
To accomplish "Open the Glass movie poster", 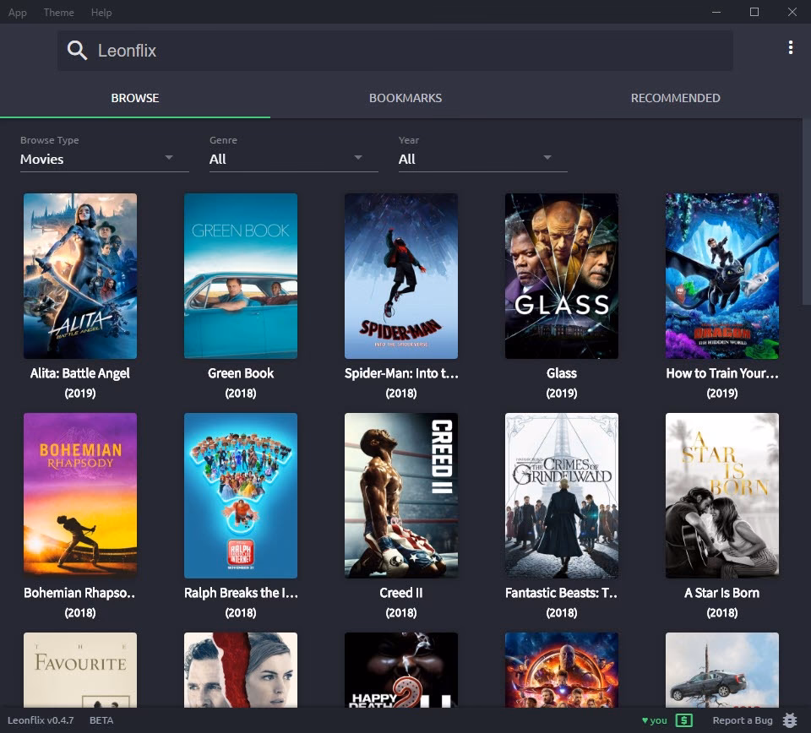I will [561, 276].
